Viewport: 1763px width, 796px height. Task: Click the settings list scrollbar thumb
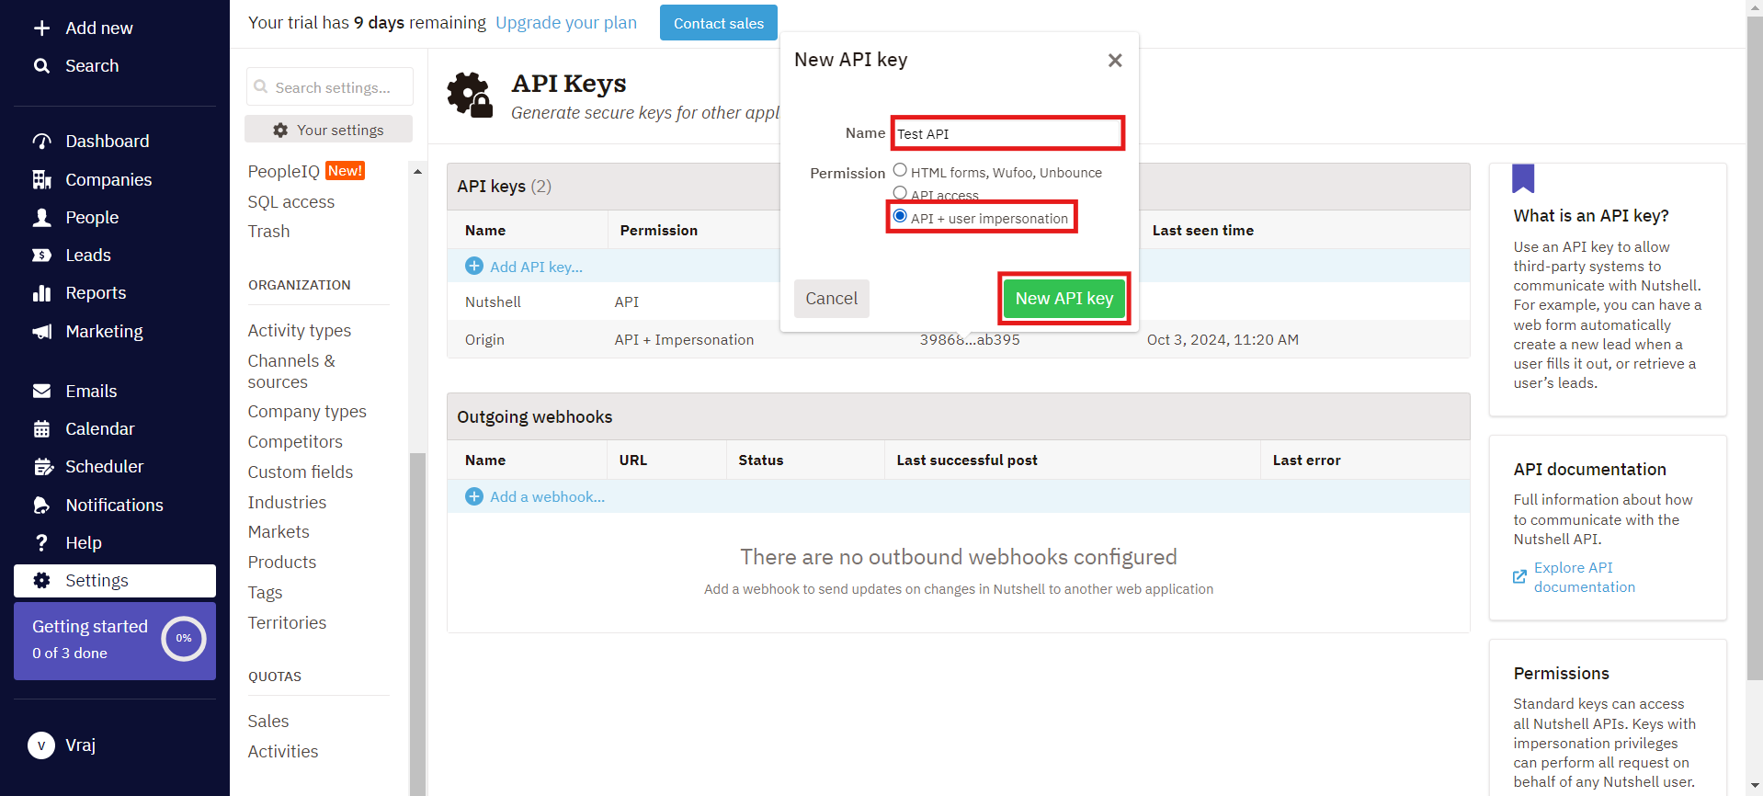[x=417, y=624]
